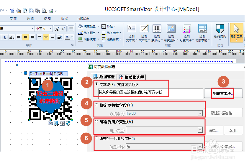This screenshot has height=166, width=249.
Task: Align text right
Action: [x=32, y=37]
